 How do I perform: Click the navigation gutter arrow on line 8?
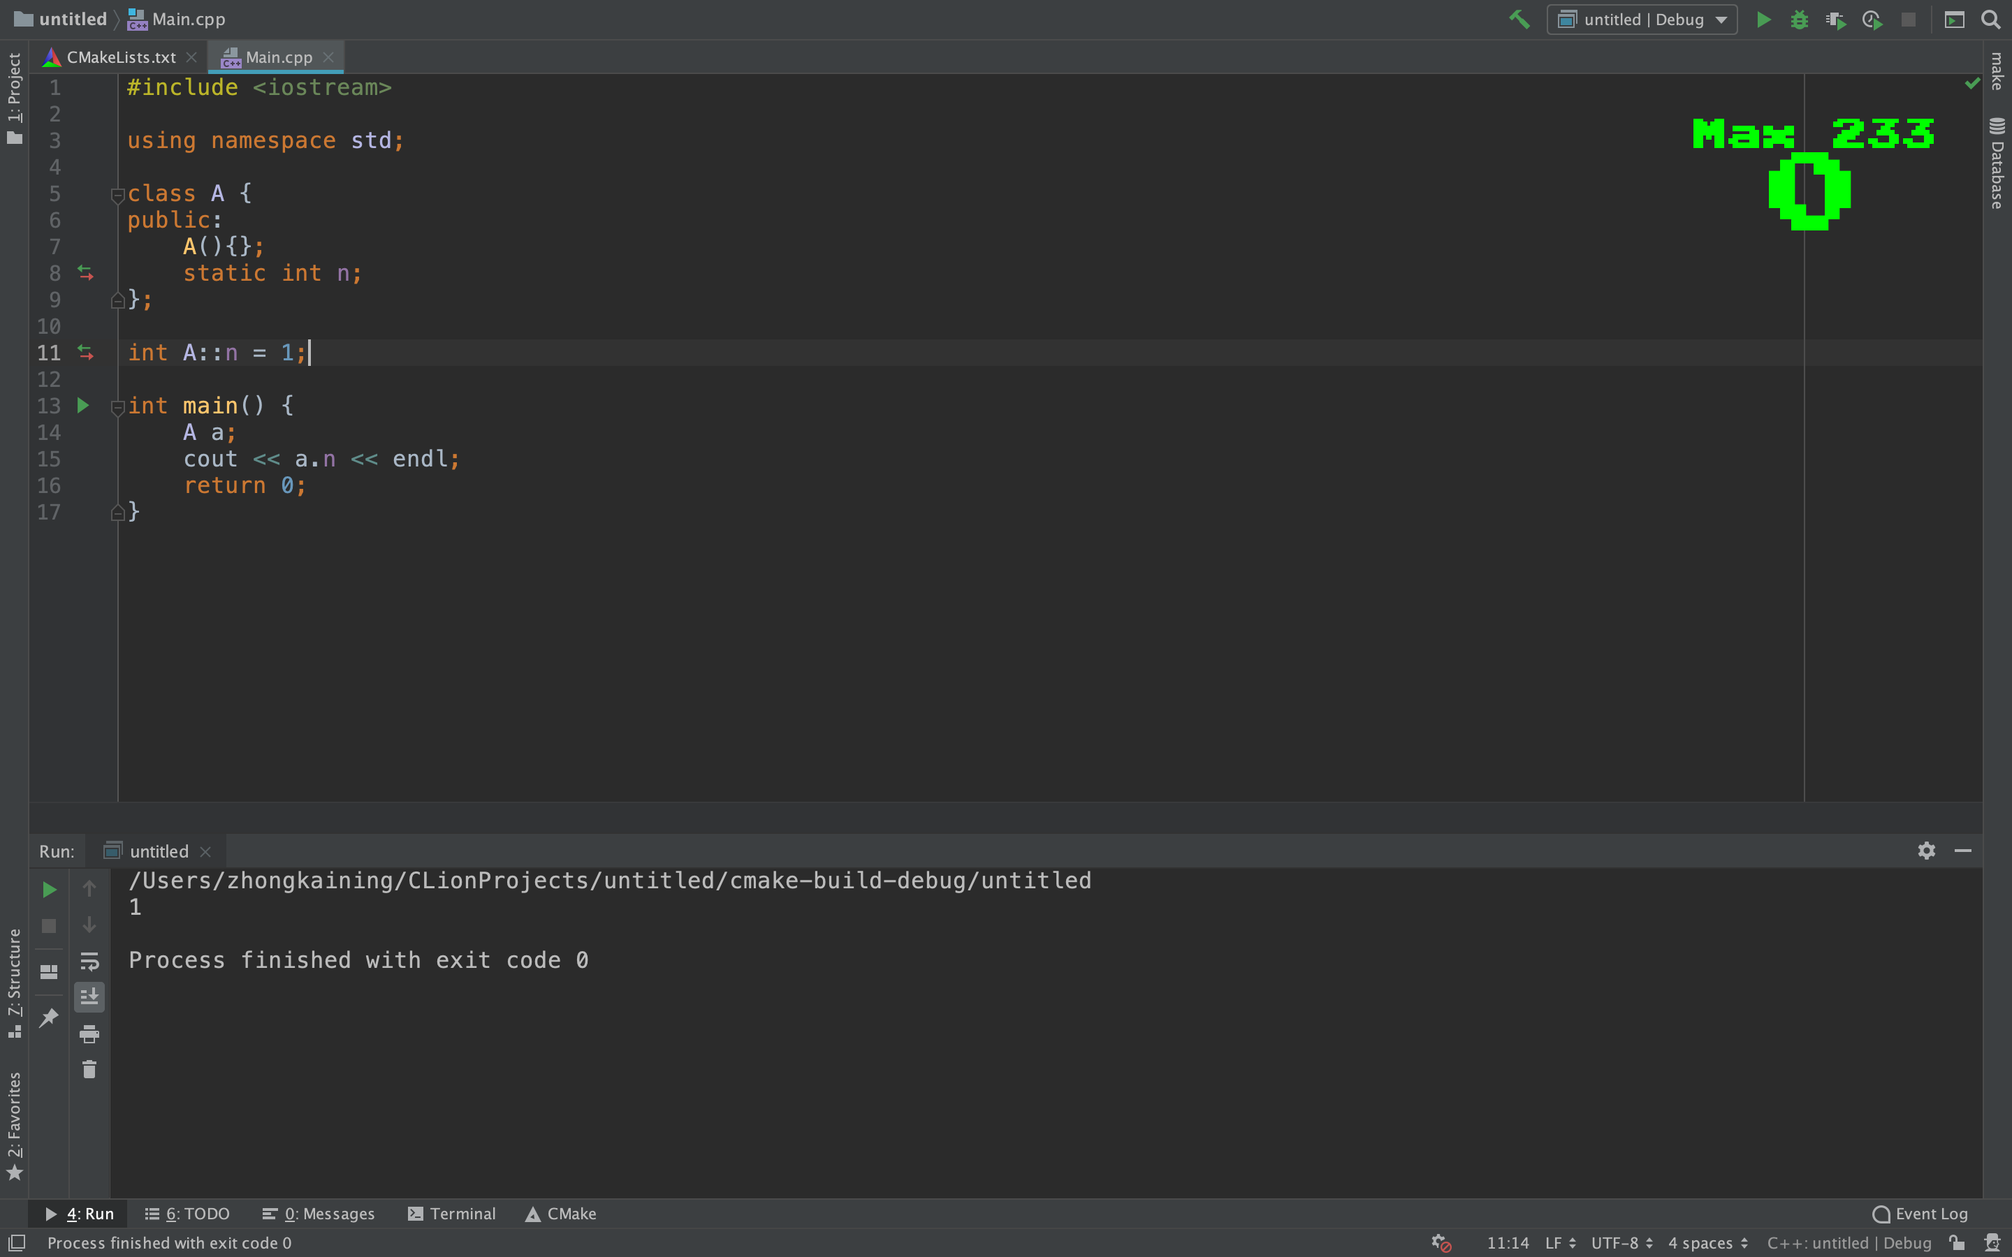(x=85, y=272)
